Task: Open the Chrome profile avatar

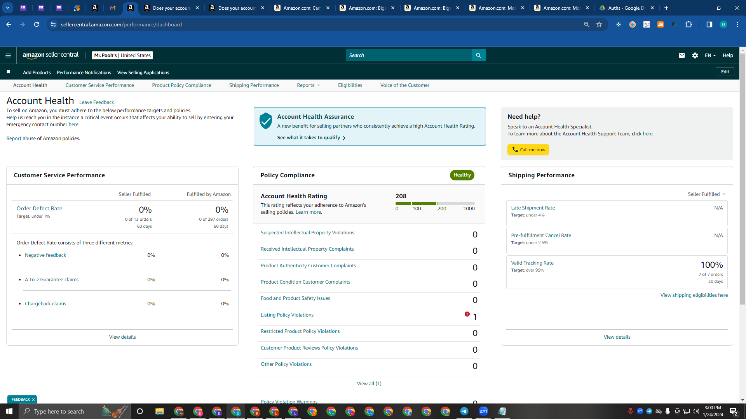Action: (723, 24)
